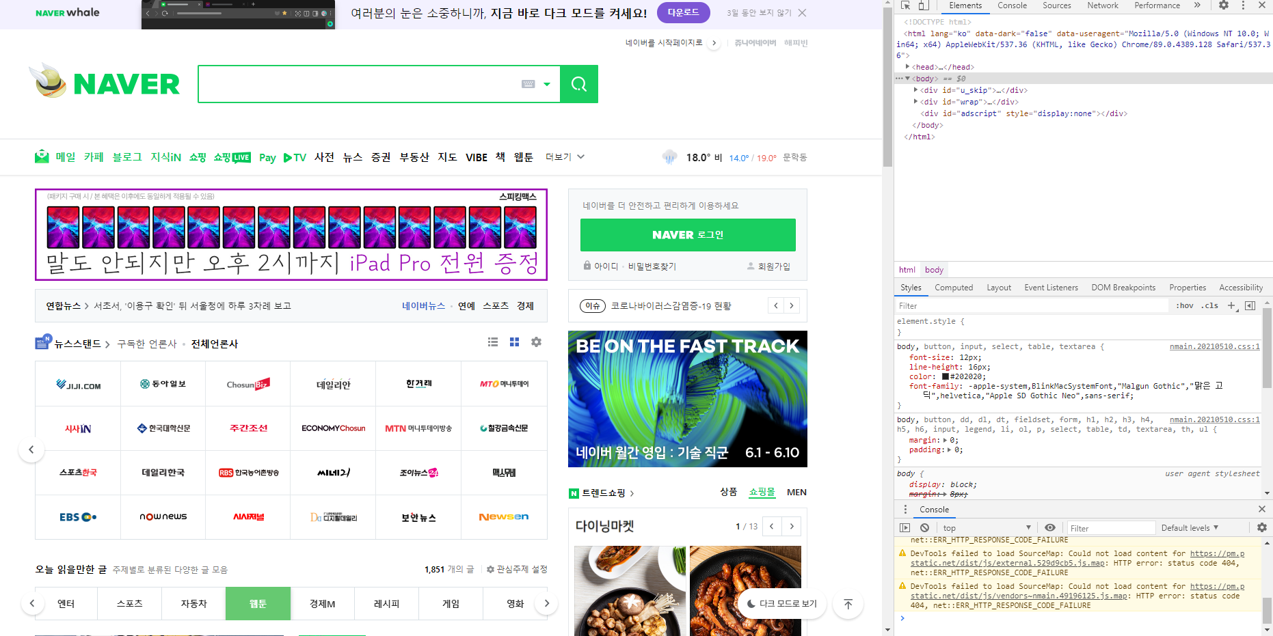The height and width of the screenshot is (636, 1273).
Task: Open DevTools settings gear icon
Action: pyautogui.click(x=1224, y=5)
